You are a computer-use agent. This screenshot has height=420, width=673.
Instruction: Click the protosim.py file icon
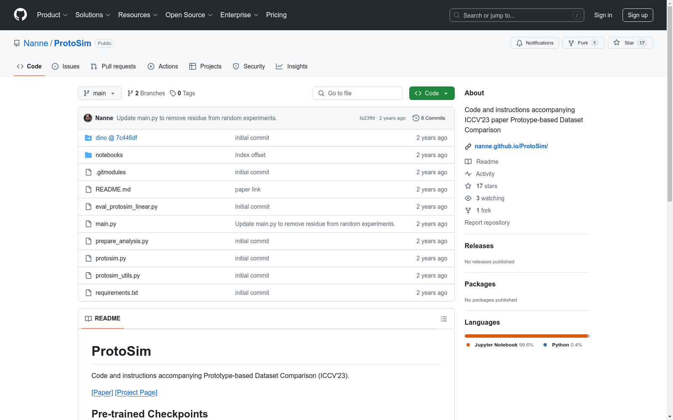(88, 258)
